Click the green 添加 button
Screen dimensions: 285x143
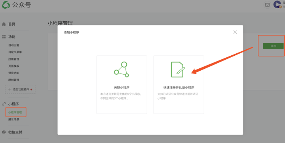click(273, 46)
